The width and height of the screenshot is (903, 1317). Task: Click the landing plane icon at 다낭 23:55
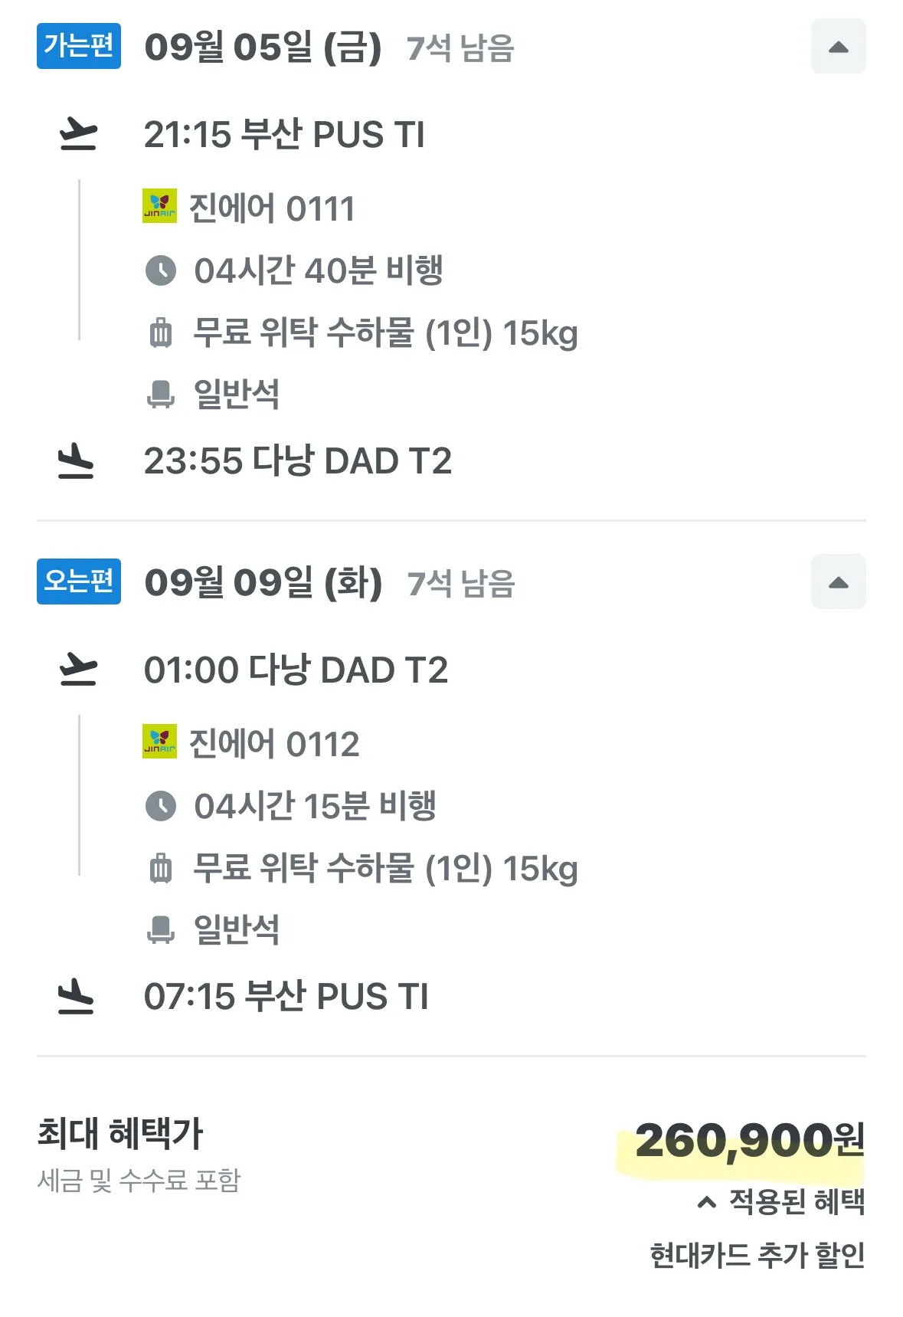pos(77,460)
